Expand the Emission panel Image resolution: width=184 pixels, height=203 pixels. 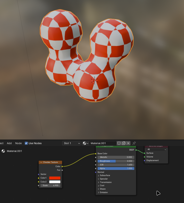(x=103, y=192)
